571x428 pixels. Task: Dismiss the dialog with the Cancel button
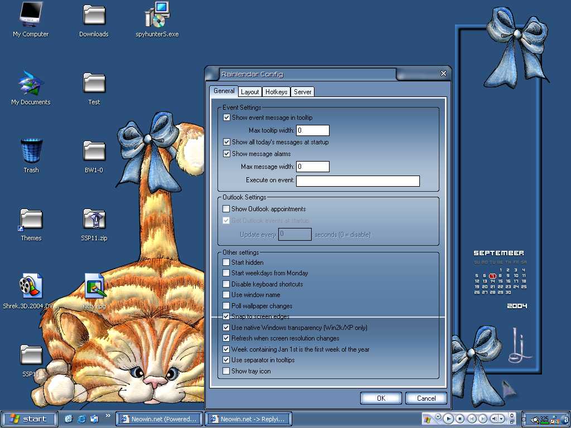pyautogui.click(x=426, y=398)
